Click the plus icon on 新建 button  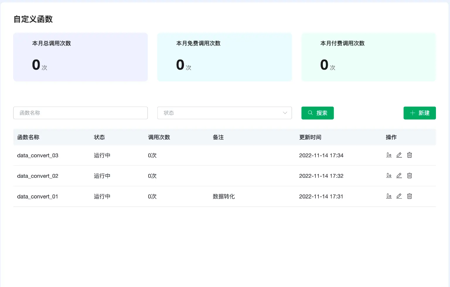[413, 113]
